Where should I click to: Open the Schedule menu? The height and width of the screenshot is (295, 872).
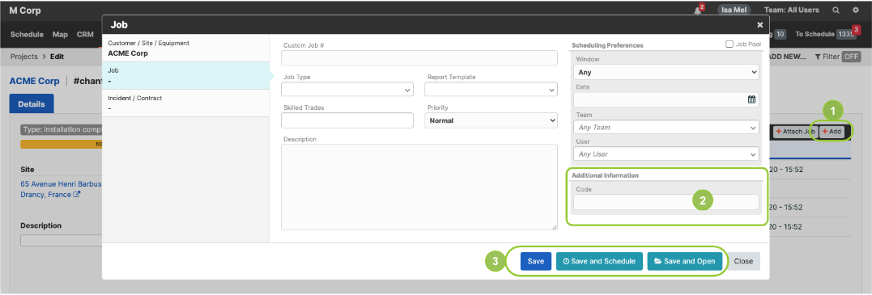coord(27,35)
